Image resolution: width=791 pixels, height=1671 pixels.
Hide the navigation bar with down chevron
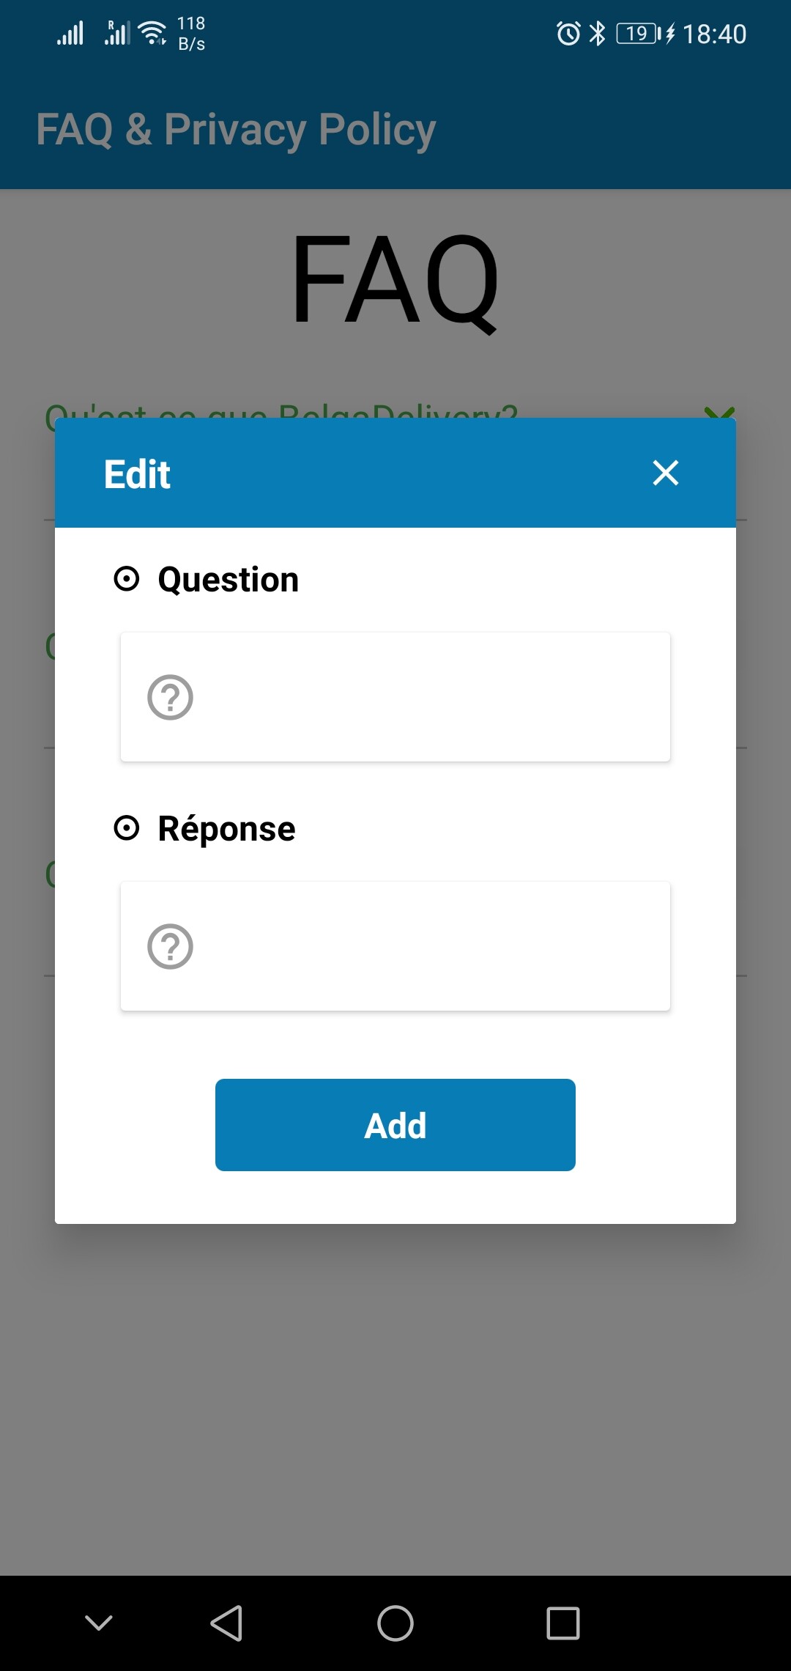(99, 1623)
